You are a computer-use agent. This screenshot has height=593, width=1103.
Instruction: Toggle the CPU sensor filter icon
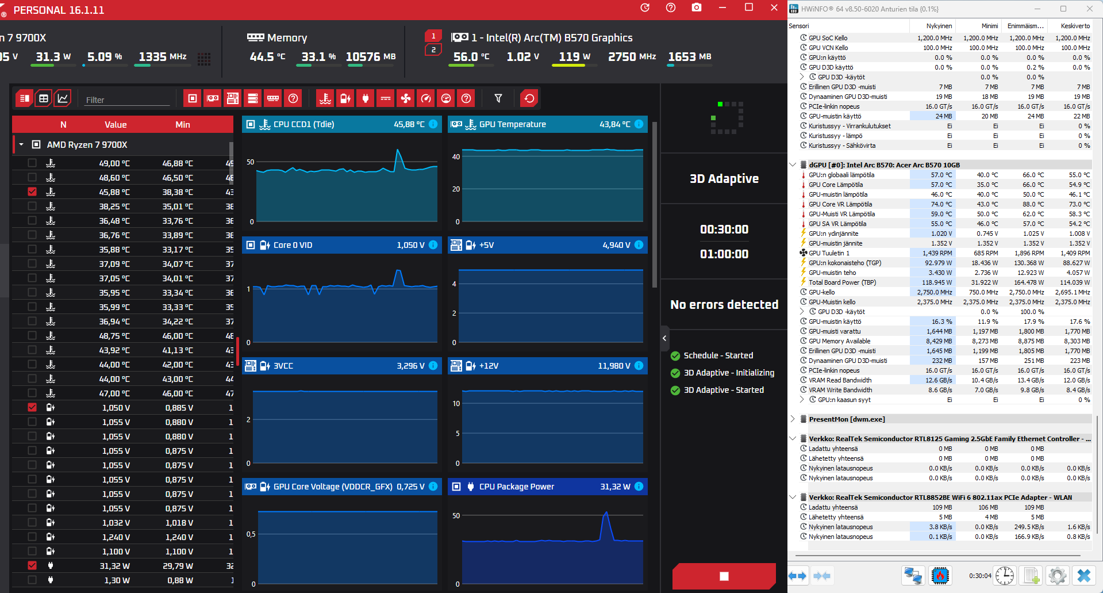193,99
